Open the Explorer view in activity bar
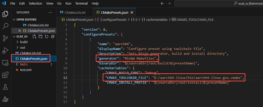 (x=5, y=14)
